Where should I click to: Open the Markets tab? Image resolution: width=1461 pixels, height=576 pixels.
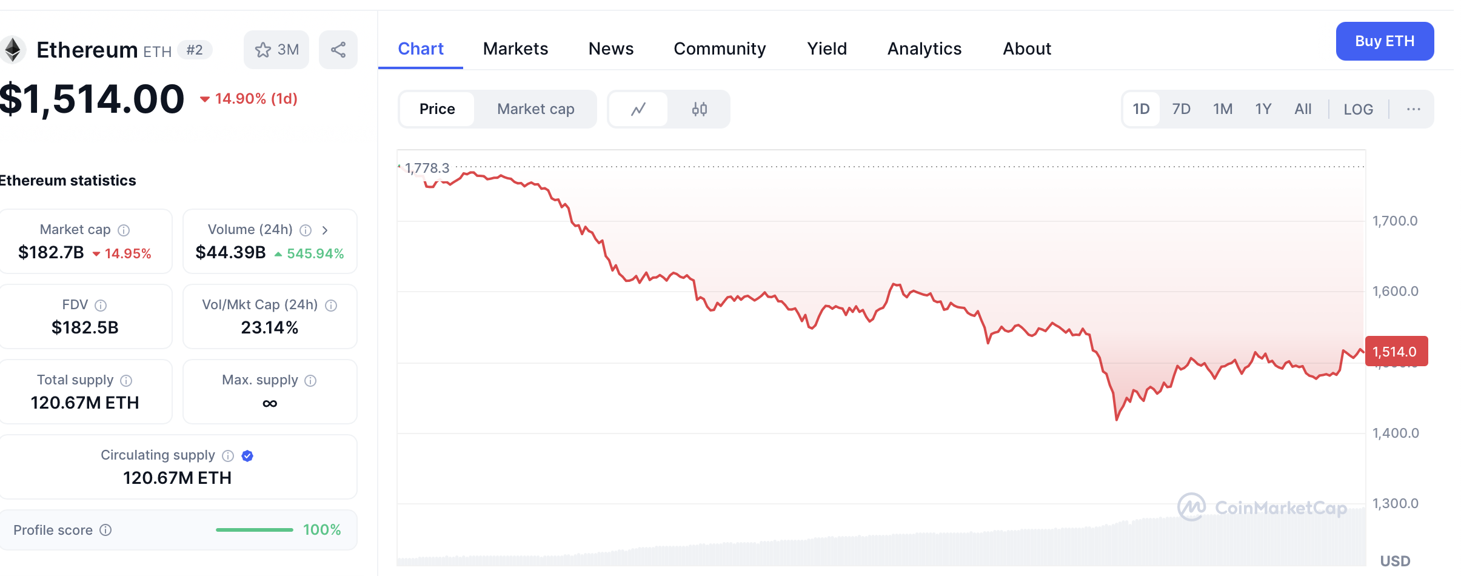[515, 49]
